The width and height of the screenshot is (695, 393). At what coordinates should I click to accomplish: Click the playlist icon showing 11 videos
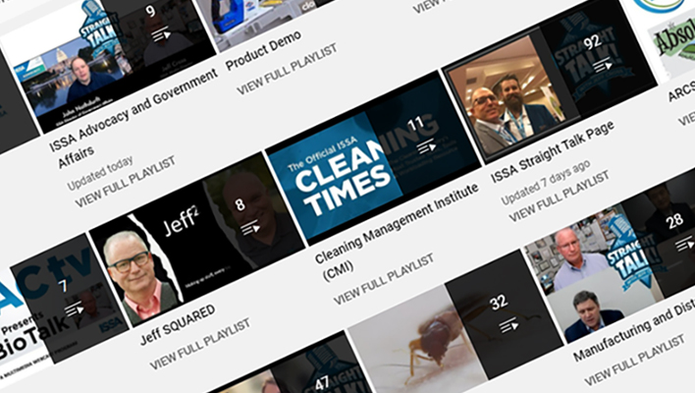click(x=427, y=146)
